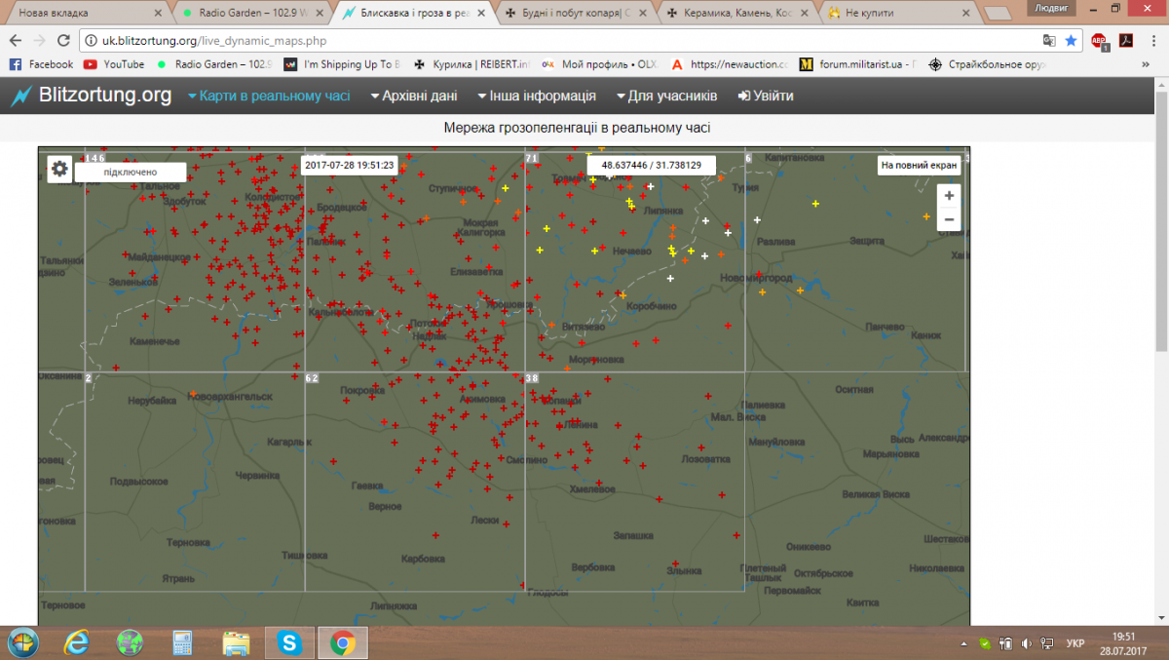Viewport: 1169px width, 660px height.
Task: Open the PDF extension icon
Action: click(1125, 41)
